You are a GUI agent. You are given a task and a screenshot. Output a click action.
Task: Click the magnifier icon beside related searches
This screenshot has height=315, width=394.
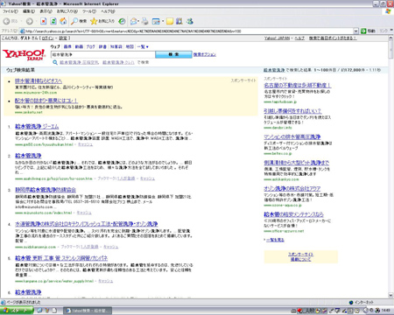pyautogui.click(x=55, y=62)
